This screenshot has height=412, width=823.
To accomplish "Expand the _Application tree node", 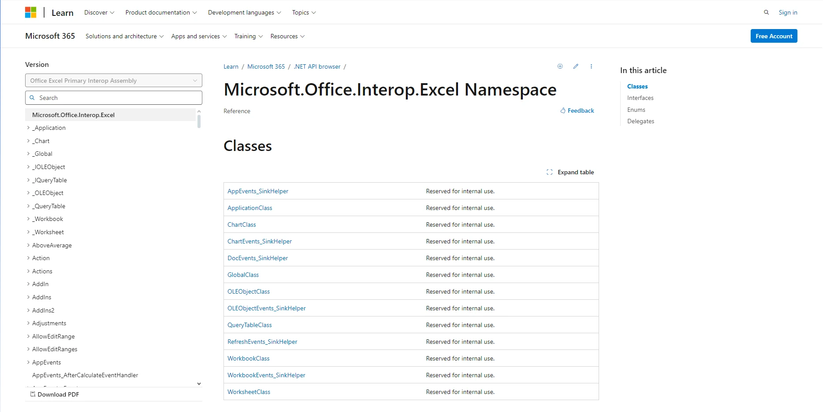I will click(29, 128).
